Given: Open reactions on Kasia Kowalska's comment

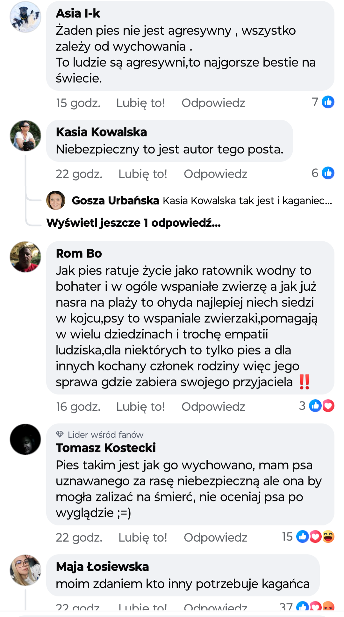Looking at the screenshot, I should coord(323,173).
